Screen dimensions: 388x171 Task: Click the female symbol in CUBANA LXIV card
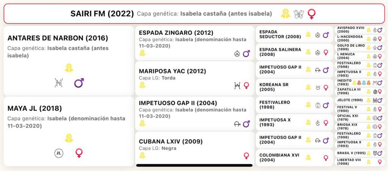coord(246,156)
